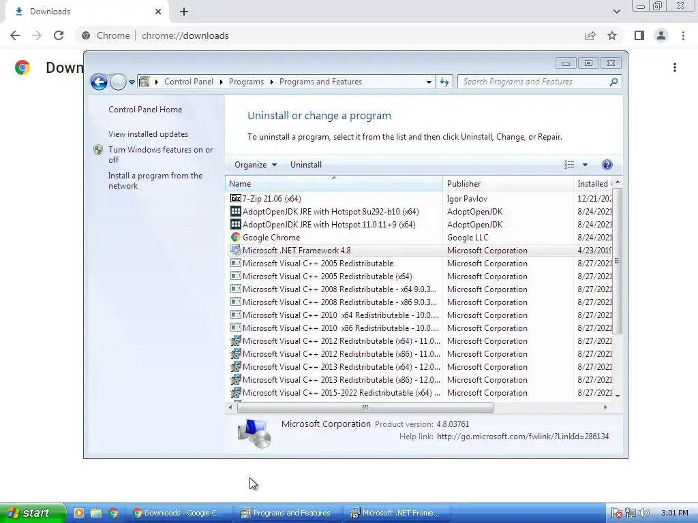
Task: Click the Search Programs and Features field
Action: [x=533, y=82]
